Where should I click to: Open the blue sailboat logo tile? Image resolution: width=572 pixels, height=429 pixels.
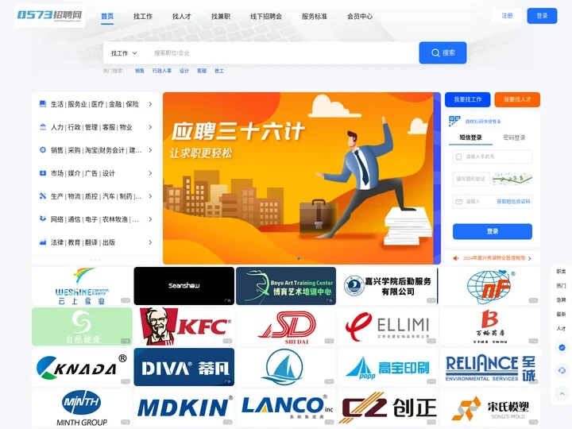click(286, 367)
